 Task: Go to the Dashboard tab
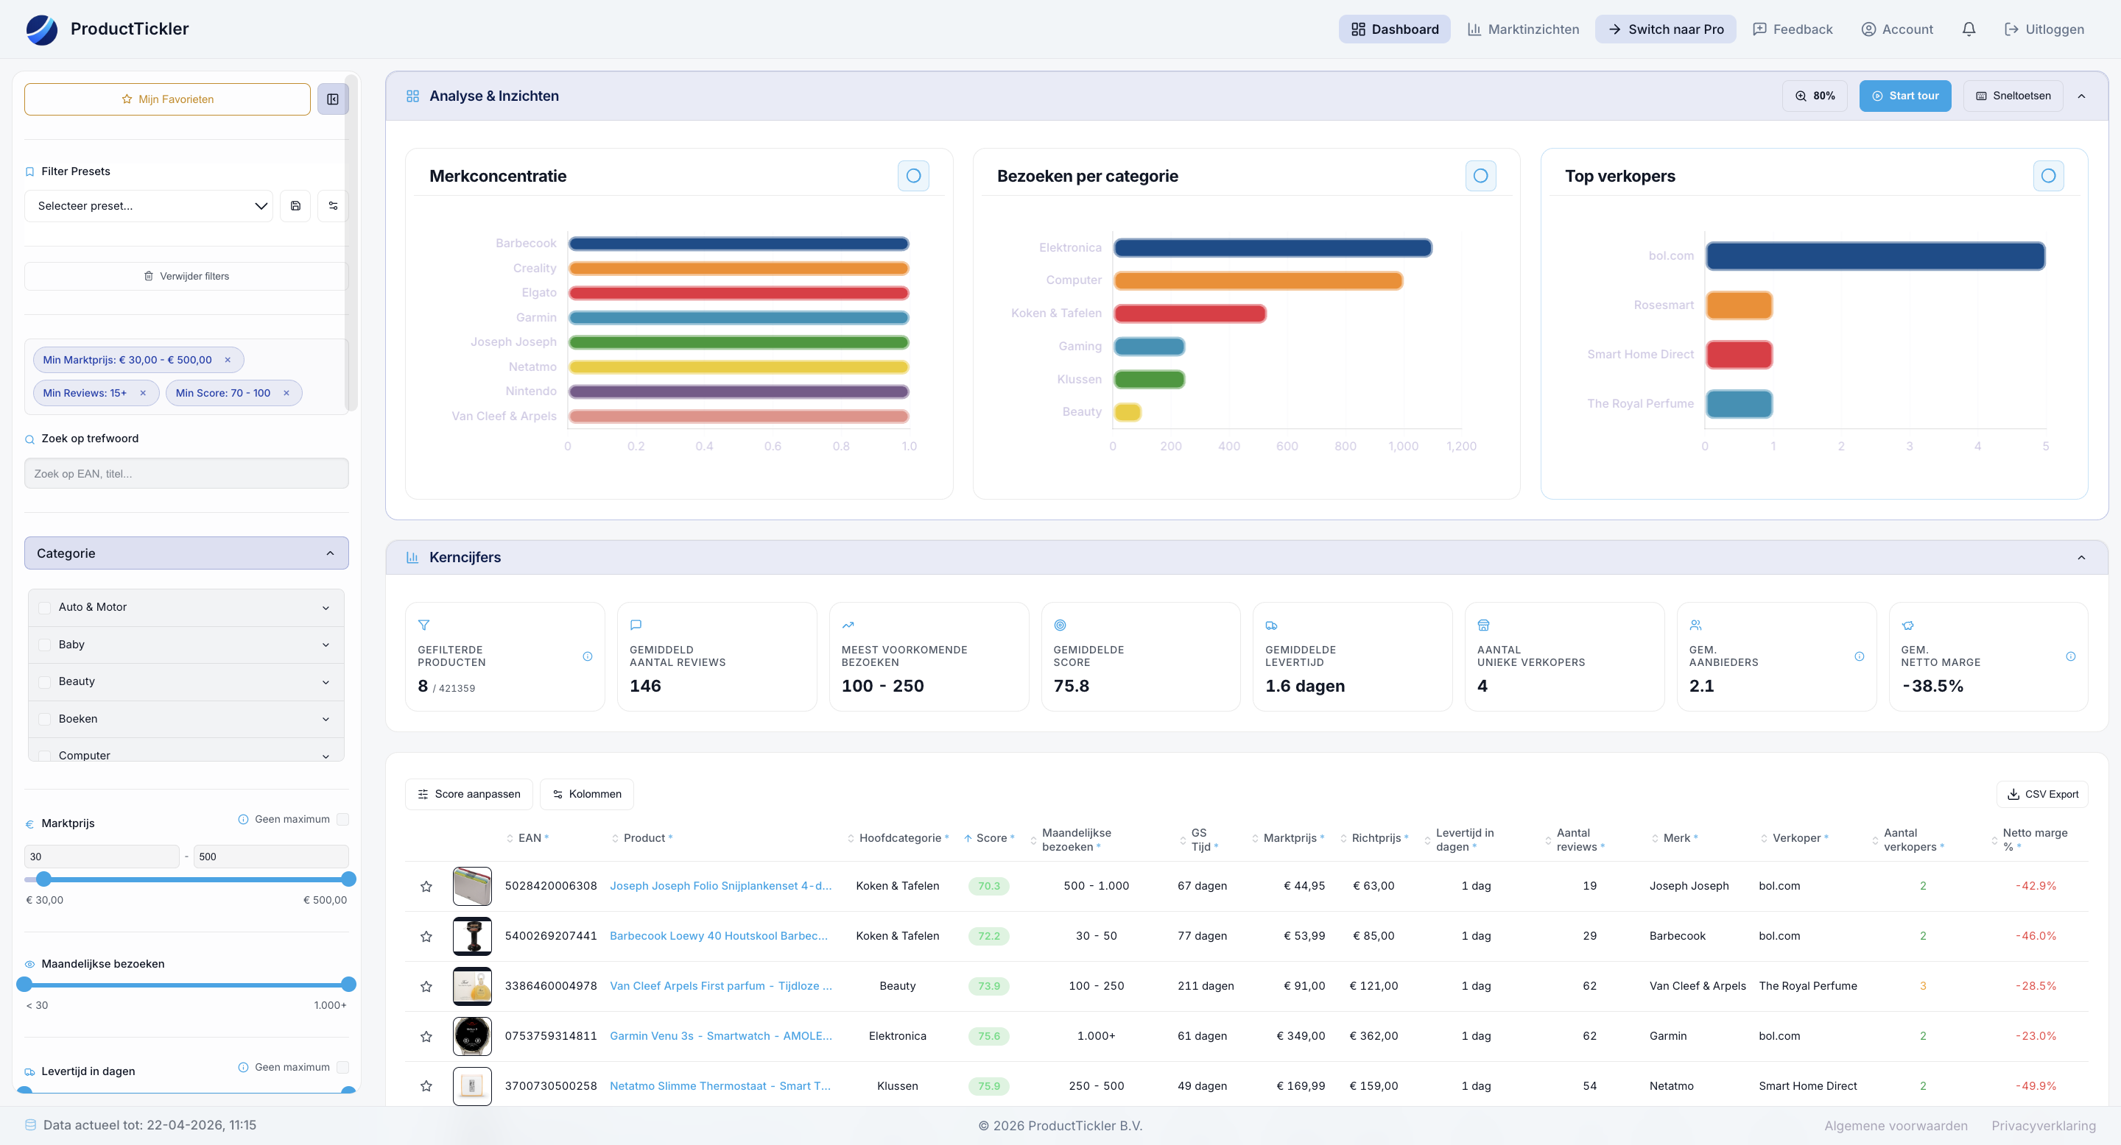click(1395, 29)
